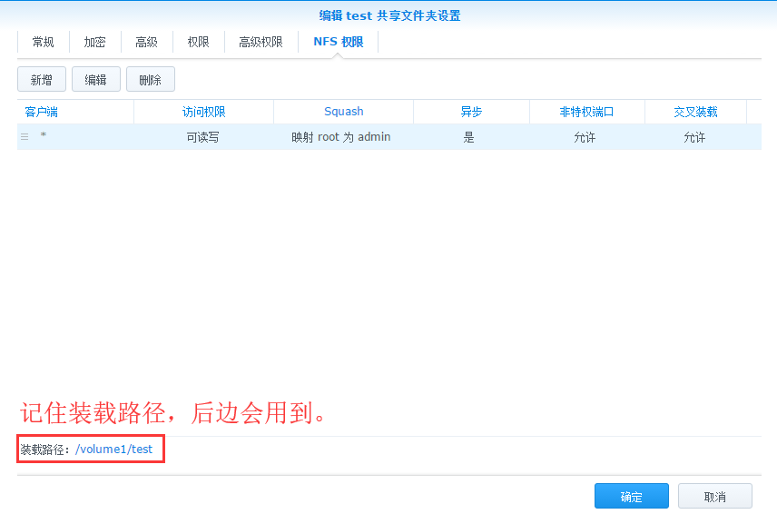
Task: Select the * client cell
Action: coord(44,134)
